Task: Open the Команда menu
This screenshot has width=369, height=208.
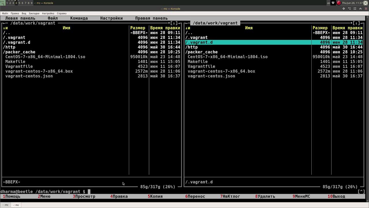Action: [x=79, y=18]
